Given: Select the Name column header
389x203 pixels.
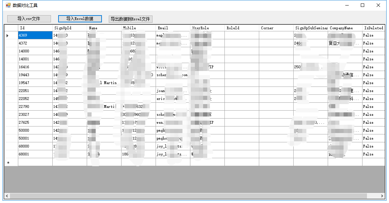Looking at the screenshot, I should (x=104, y=28).
